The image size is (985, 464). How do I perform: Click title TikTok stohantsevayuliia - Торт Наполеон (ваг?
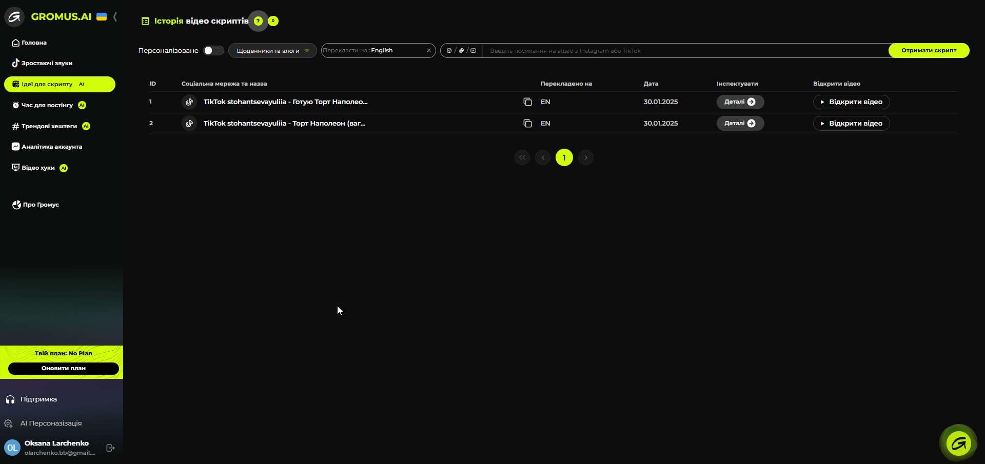tap(285, 124)
